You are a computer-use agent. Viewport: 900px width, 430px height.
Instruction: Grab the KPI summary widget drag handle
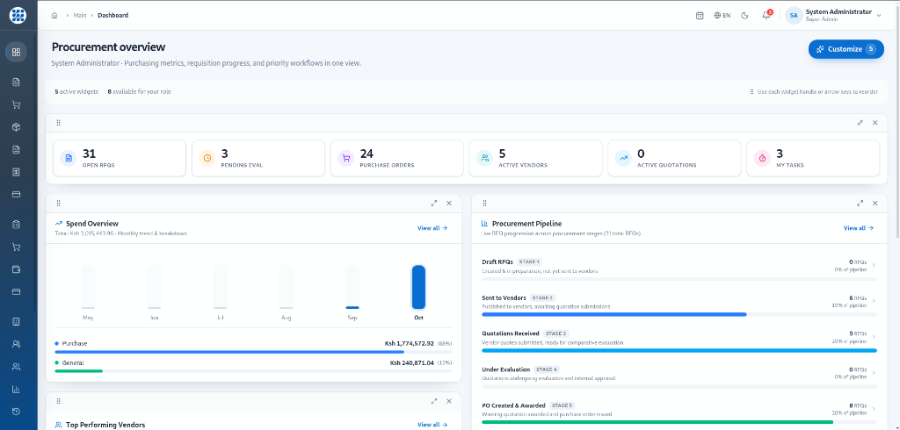(59, 123)
